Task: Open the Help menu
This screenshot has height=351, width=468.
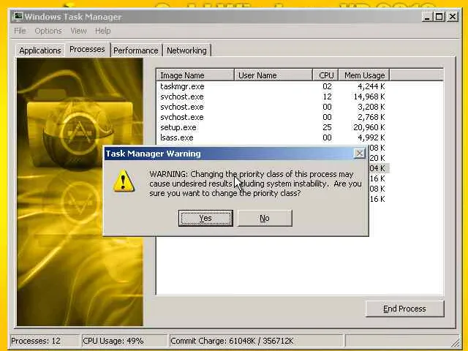Action: click(x=102, y=31)
